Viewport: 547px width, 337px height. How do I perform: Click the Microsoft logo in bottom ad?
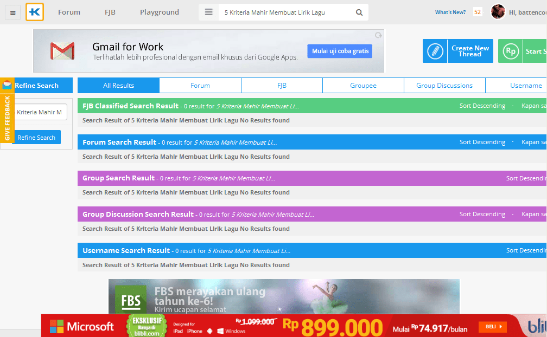point(81,327)
